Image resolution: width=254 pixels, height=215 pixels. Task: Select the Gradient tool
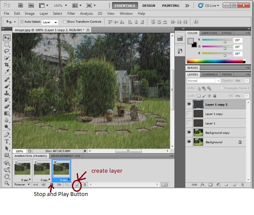coord(7,113)
